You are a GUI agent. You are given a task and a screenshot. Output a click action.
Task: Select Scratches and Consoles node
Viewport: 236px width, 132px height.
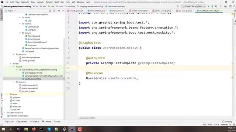pyautogui.click(x=19, y=116)
